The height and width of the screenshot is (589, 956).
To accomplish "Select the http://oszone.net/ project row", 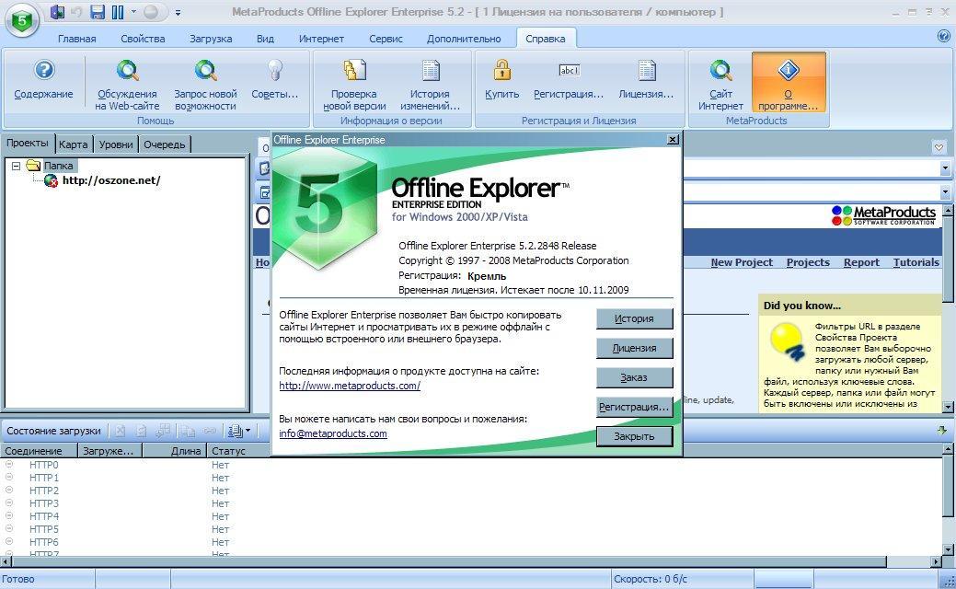I will click(111, 180).
